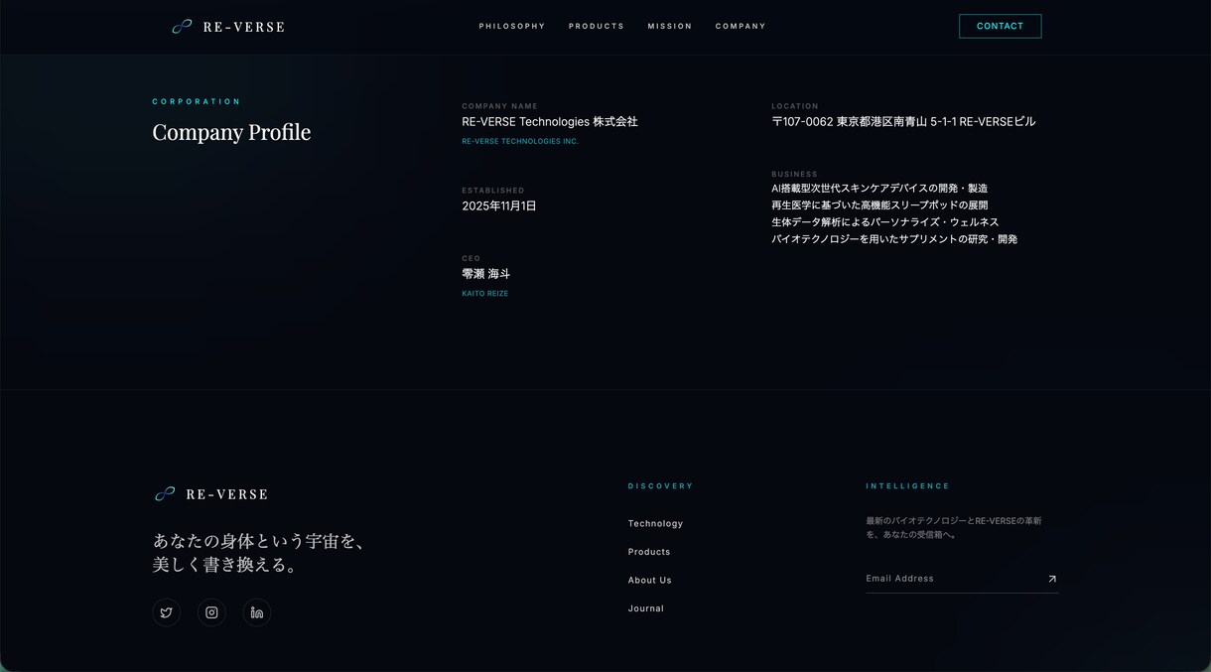The height and width of the screenshot is (672, 1211).
Task: Select the BUSINESS field label
Action: (x=795, y=175)
